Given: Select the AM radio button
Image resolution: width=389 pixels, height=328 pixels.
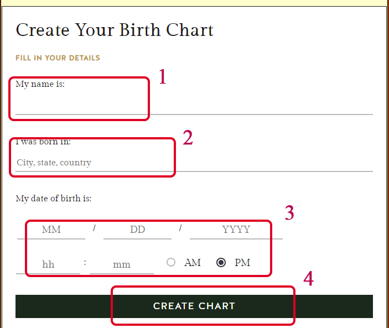Looking at the screenshot, I should coord(171,262).
